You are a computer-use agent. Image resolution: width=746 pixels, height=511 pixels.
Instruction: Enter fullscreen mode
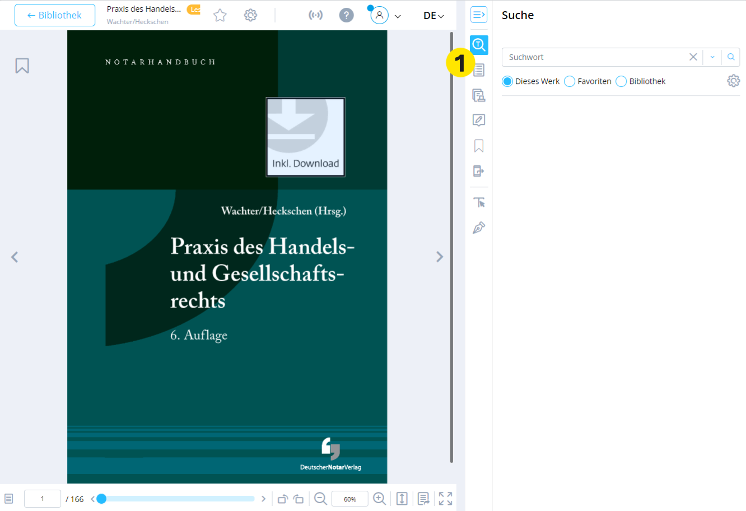point(445,499)
